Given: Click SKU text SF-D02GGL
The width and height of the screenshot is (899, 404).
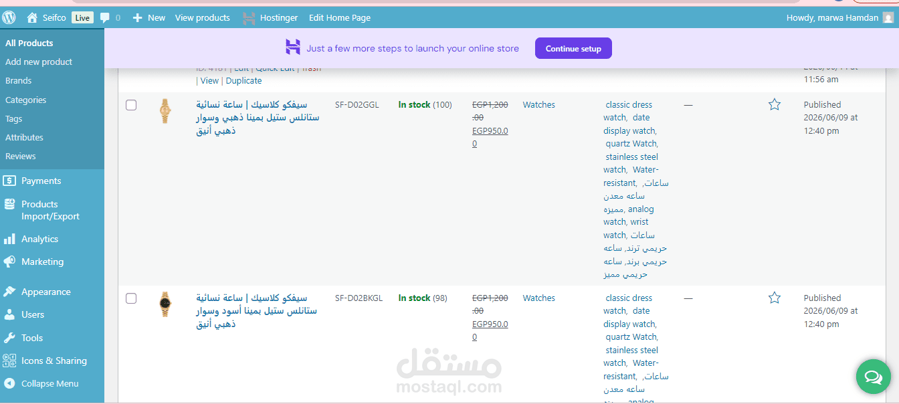Looking at the screenshot, I should (x=357, y=105).
